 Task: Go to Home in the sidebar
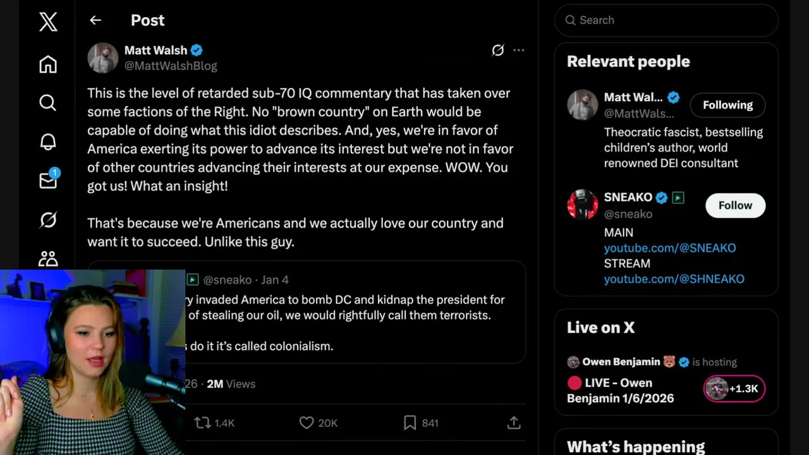click(x=48, y=64)
